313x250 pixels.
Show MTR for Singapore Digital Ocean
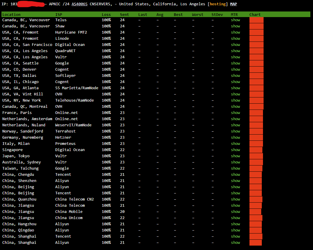pyautogui.click(x=236, y=150)
